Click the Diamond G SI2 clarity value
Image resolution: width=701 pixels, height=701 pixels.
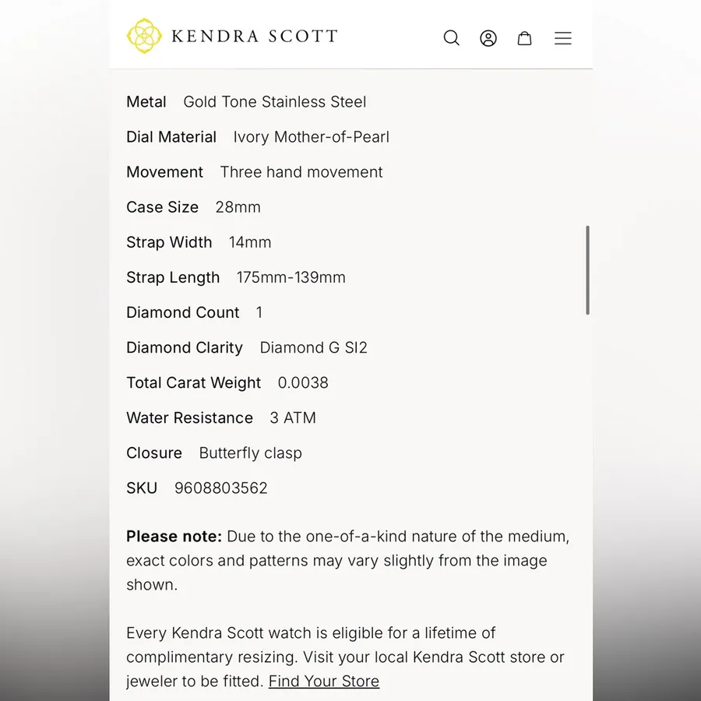(313, 347)
